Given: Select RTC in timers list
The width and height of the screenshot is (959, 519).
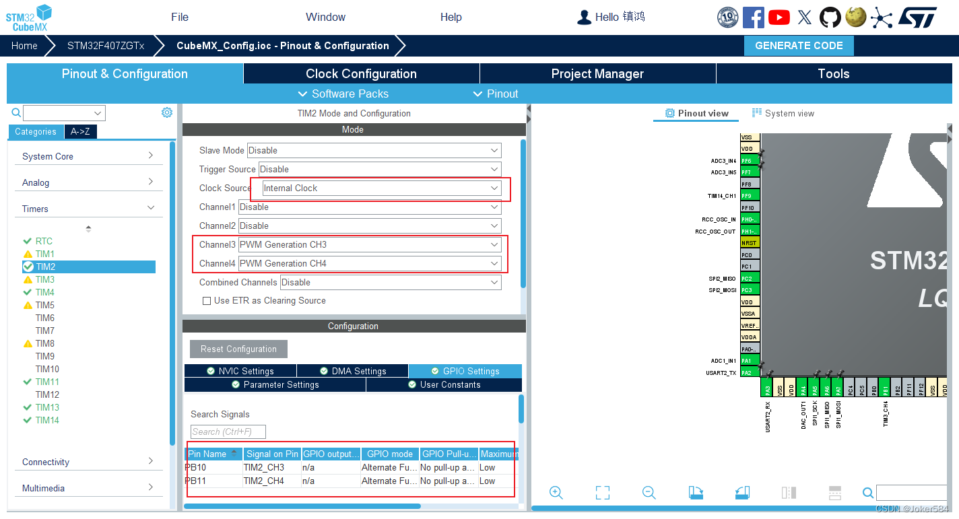Looking at the screenshot, I should [44, 241].
